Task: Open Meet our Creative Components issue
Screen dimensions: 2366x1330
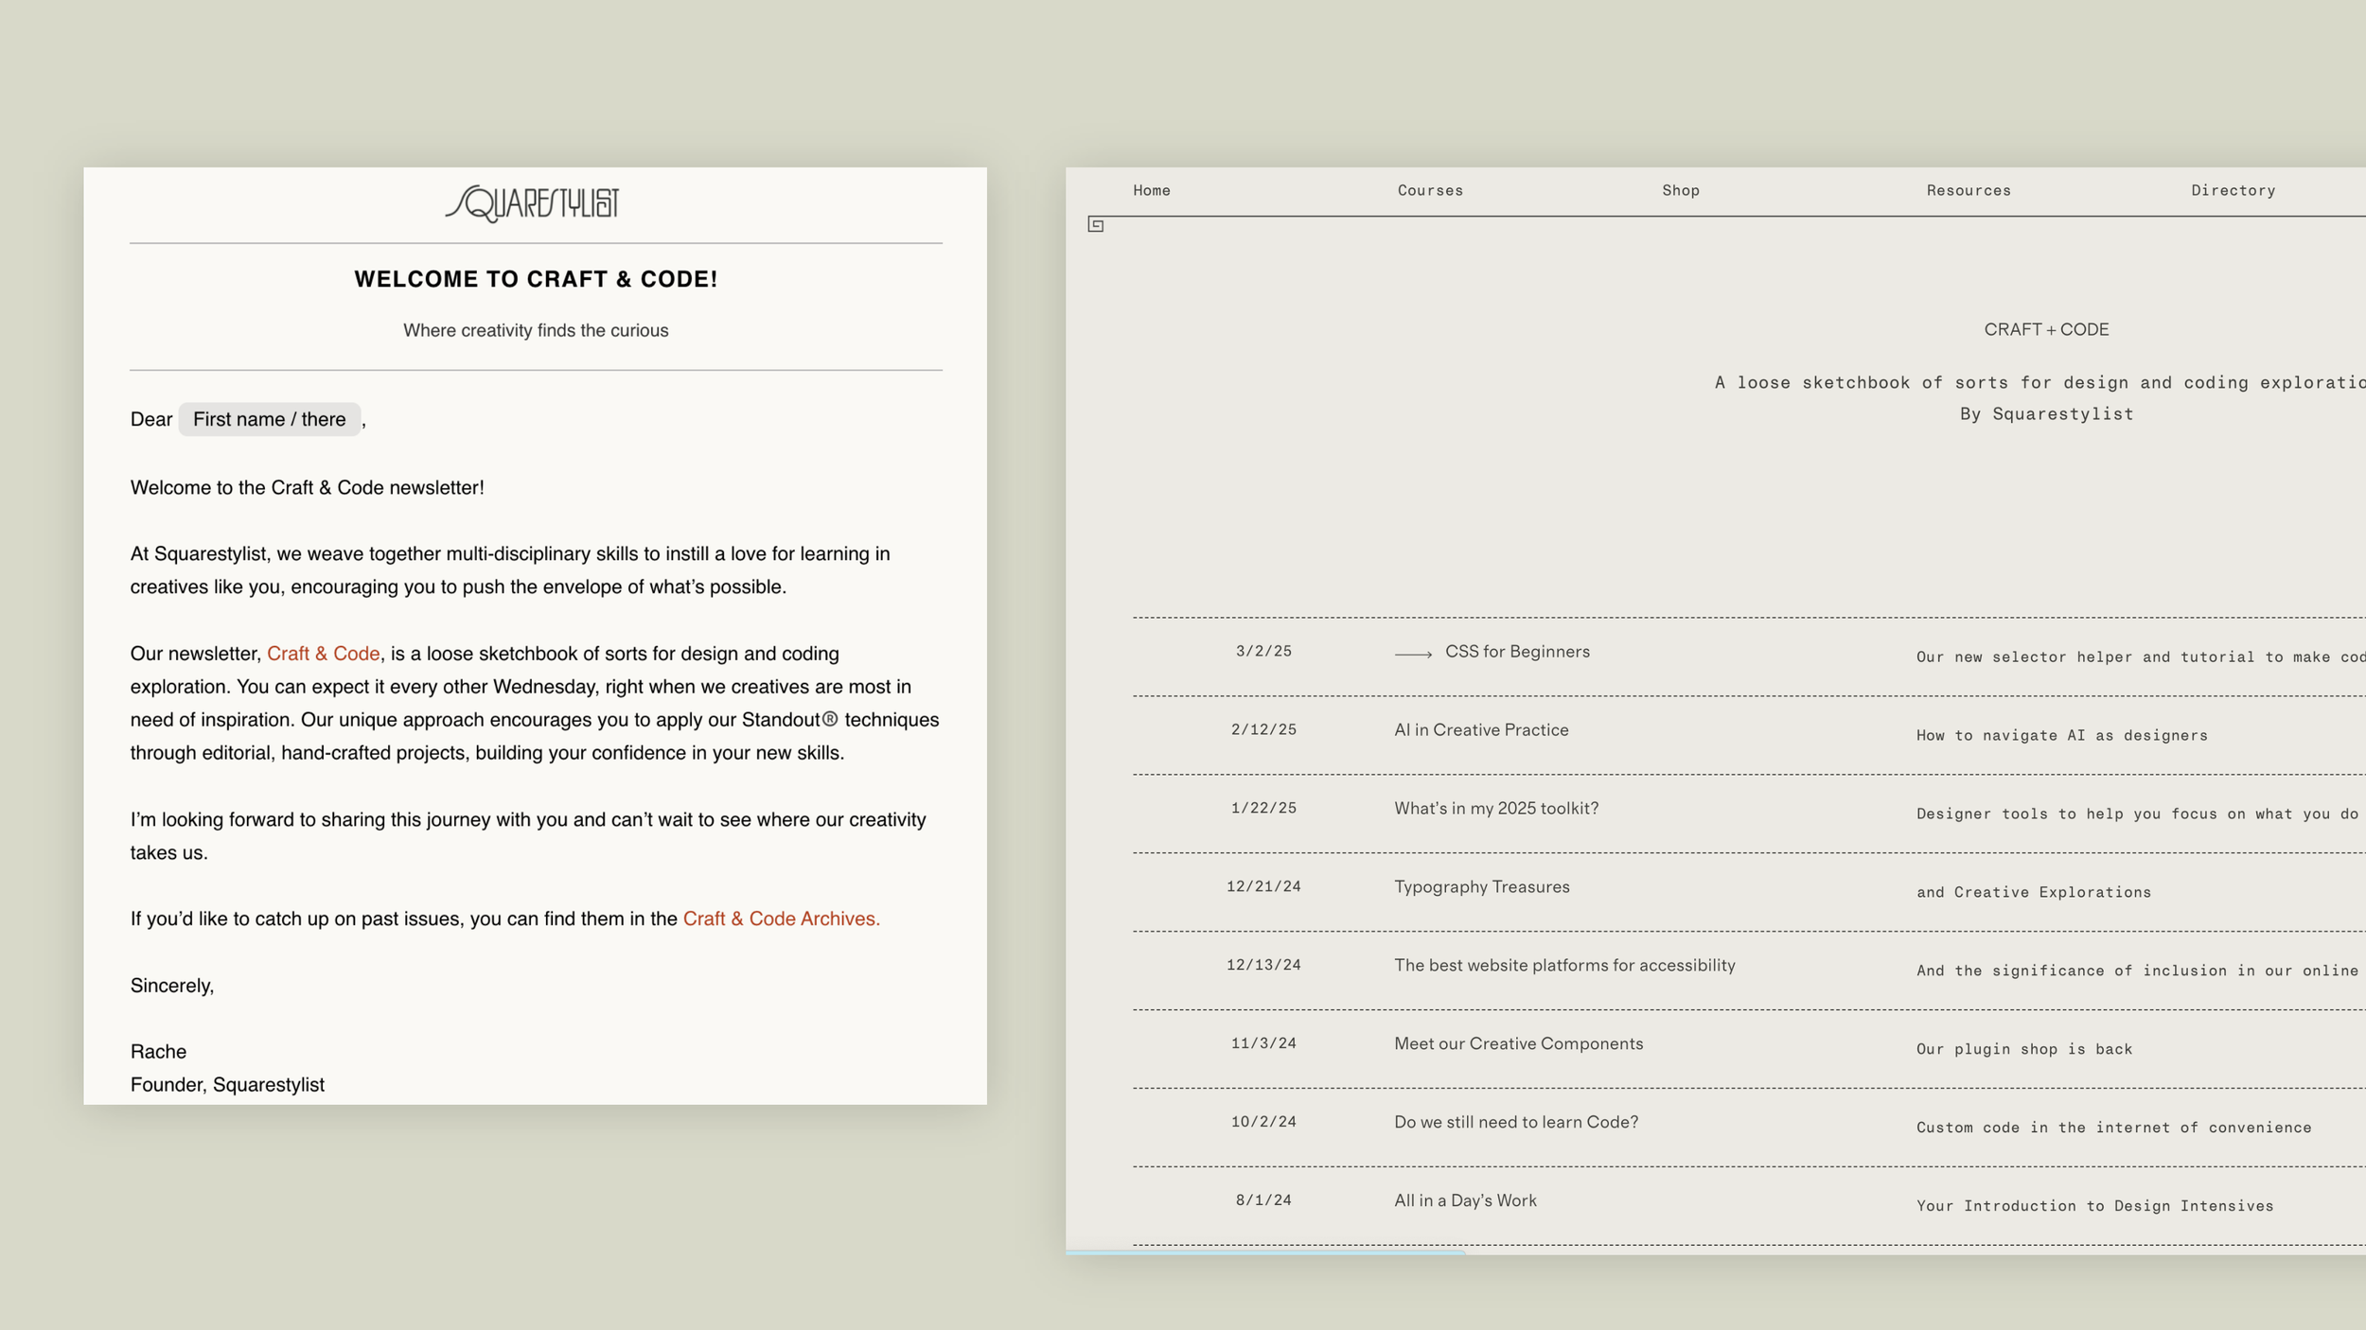Action: (x=1518, y=1044)
